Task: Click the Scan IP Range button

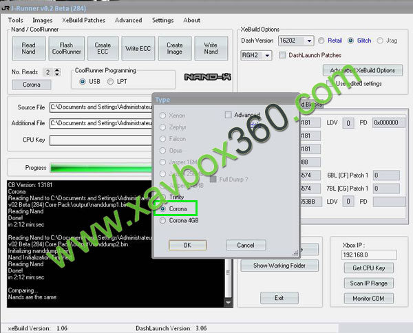Action: (x=369, y=283)
